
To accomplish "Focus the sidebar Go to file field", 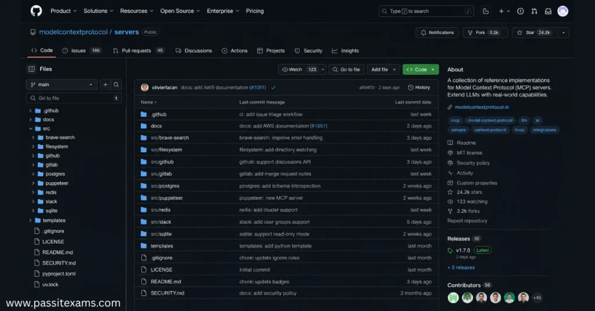I will click(x=74, y=98).
